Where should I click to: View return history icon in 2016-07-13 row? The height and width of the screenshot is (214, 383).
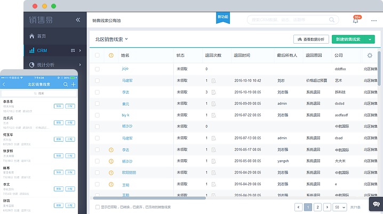(x=214, y=138)
